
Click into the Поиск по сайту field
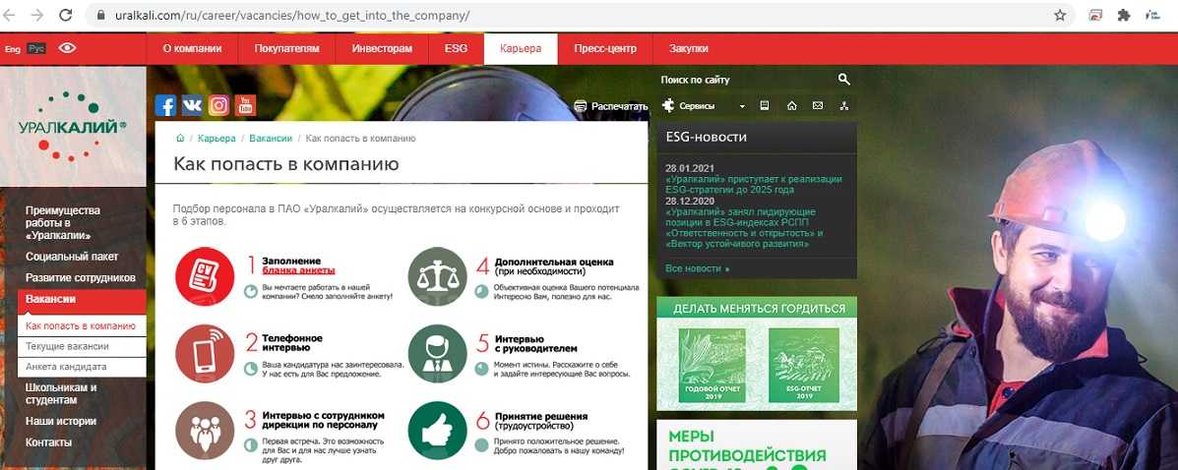coord(743,80)
